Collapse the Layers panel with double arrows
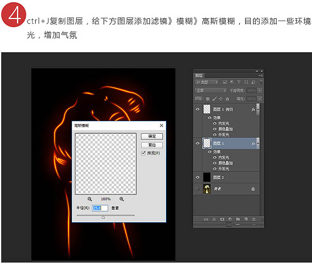Screen dimensions: 312x263 [x=257, y=71]
